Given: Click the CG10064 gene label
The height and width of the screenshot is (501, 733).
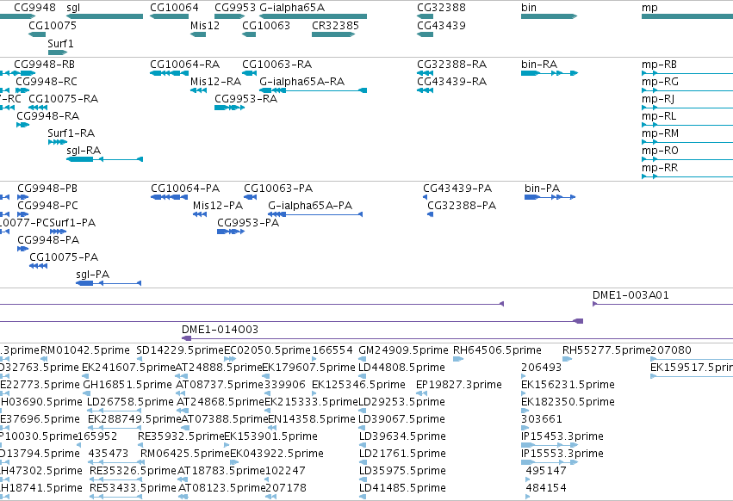Looking at the screenshot, I should pyautogui.click(x=174, y=8).
